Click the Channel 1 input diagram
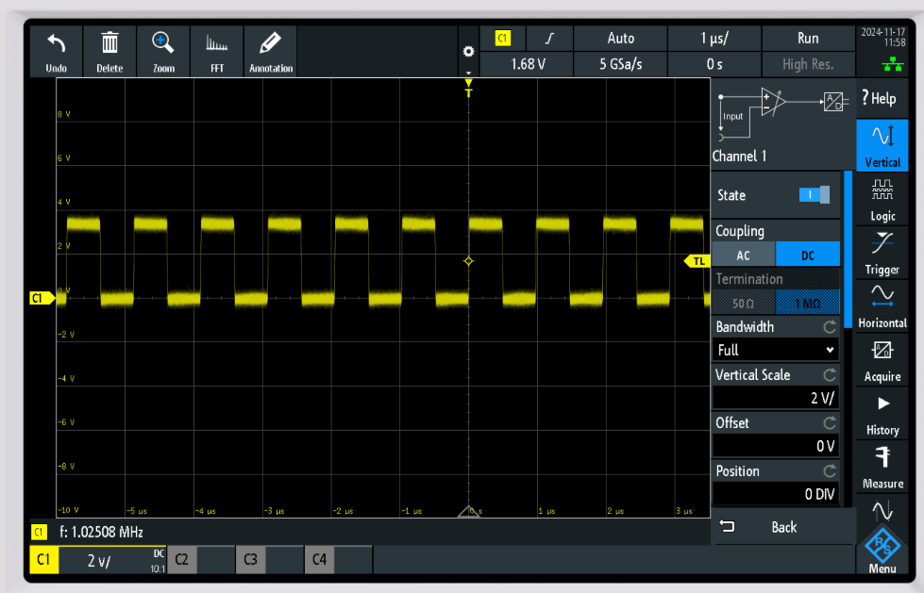The image size is (924, 593). pyautogui.click(x=783, y=115)
